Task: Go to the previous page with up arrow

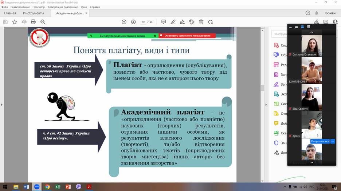Action: (124, 22)
